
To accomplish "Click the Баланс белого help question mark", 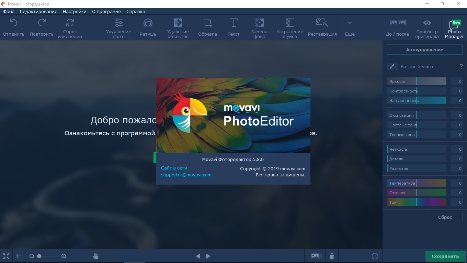I will click(461, 66).
